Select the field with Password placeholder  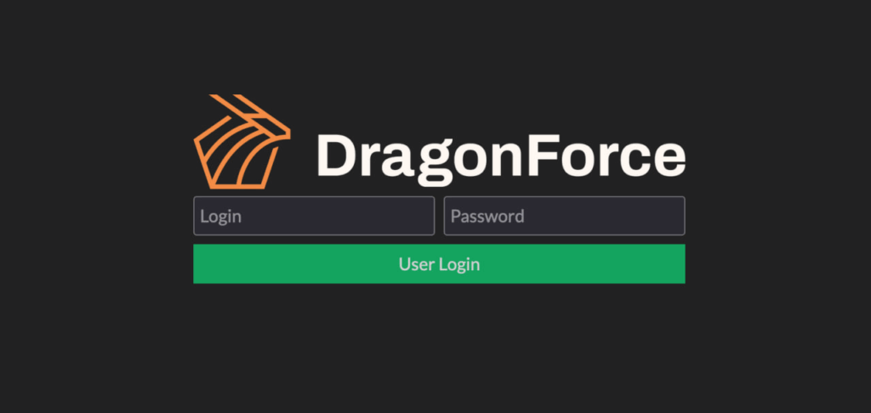[565, 216]
